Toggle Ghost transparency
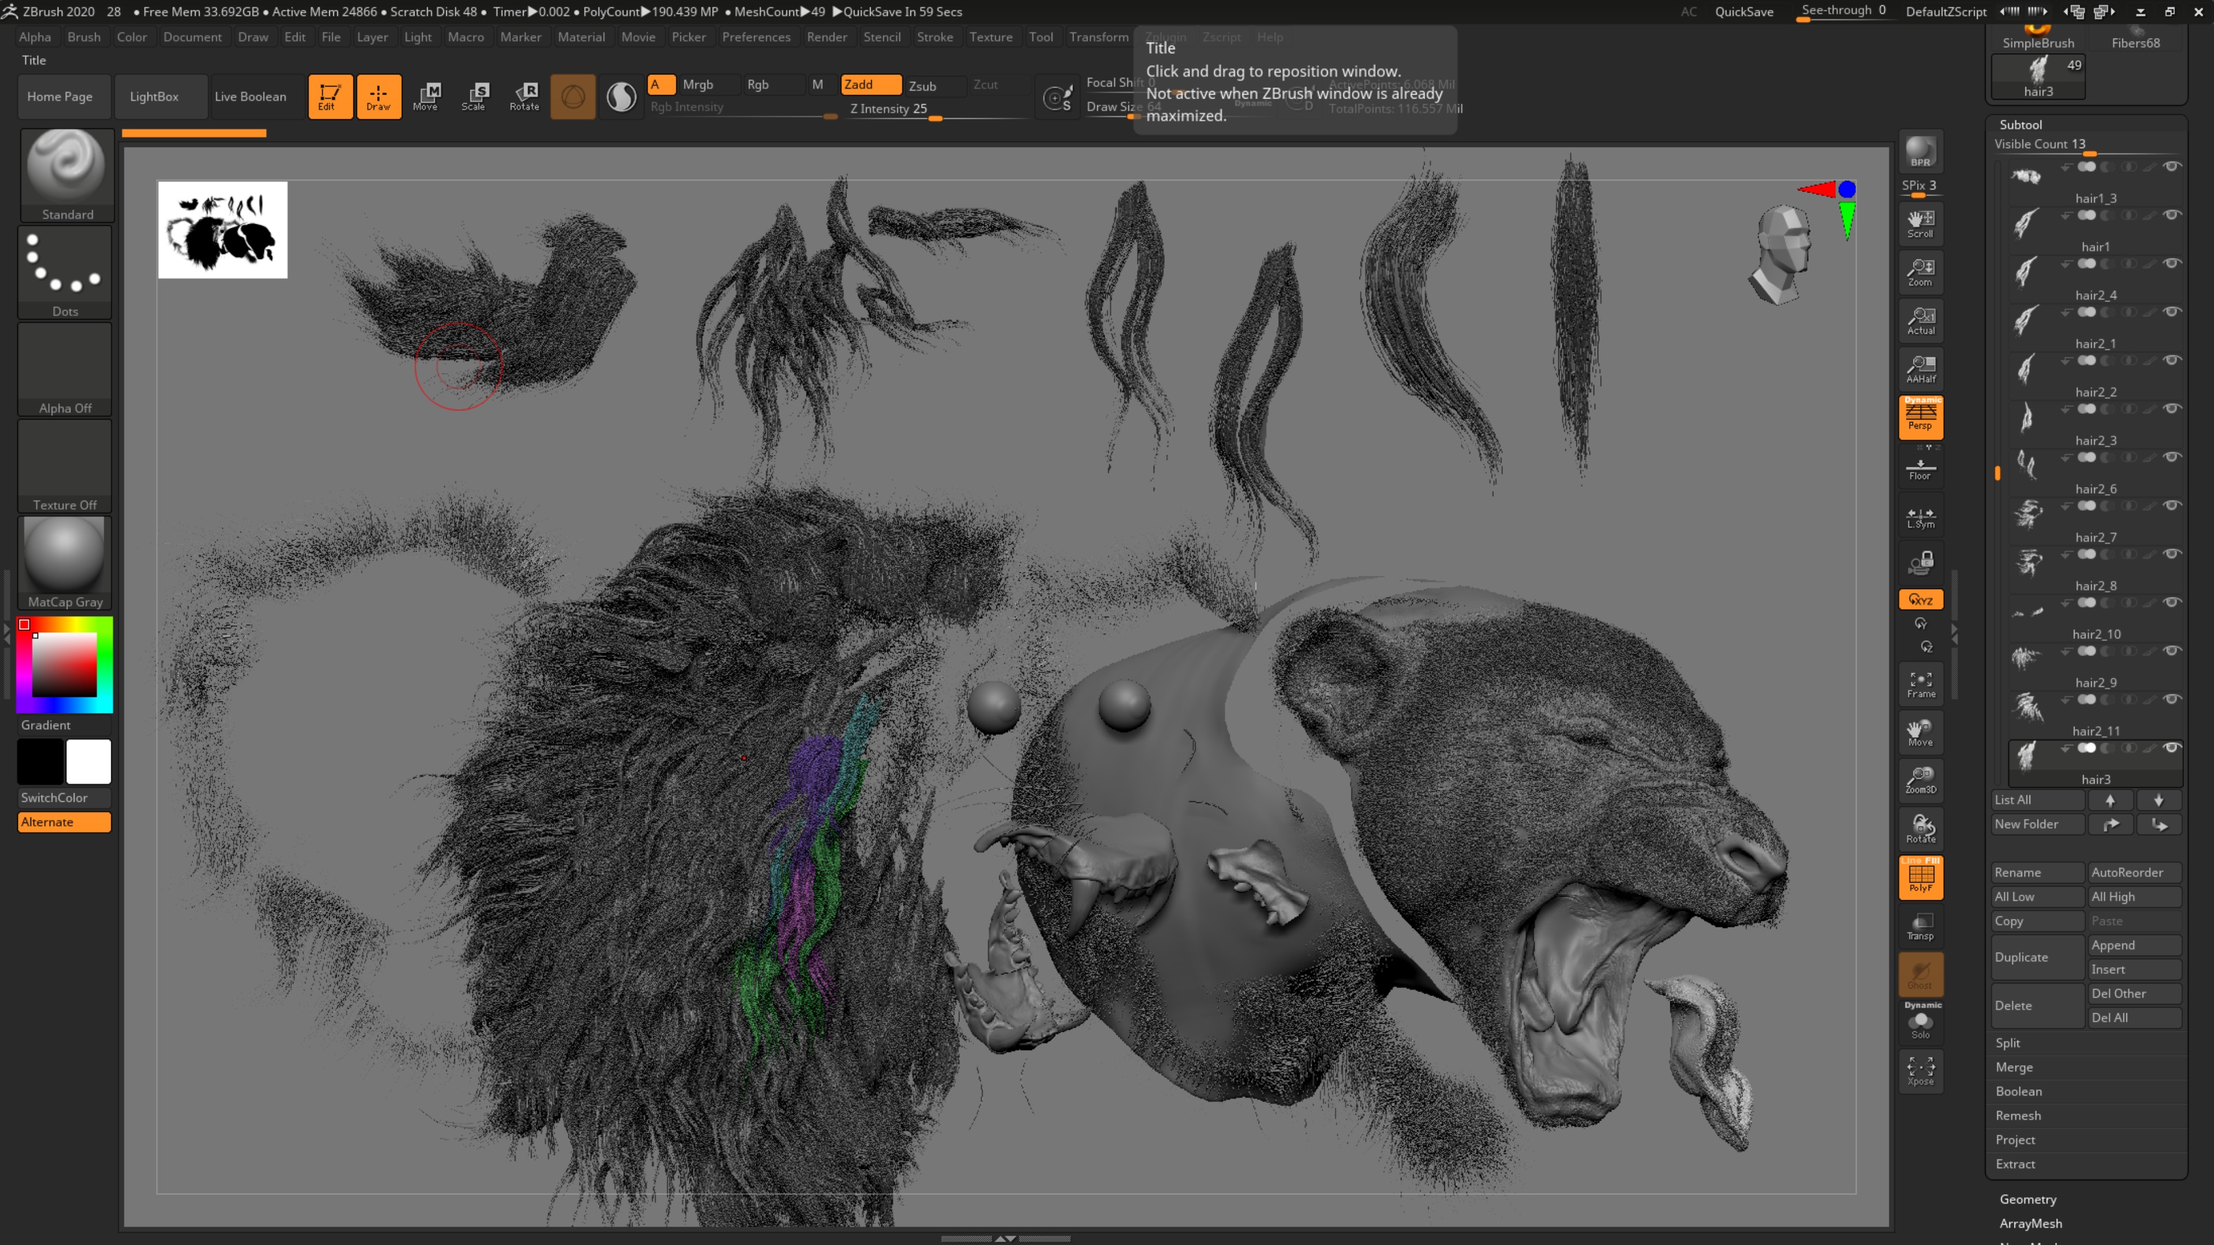The image size is (2214, 1245). click(x=1920, y=974)
